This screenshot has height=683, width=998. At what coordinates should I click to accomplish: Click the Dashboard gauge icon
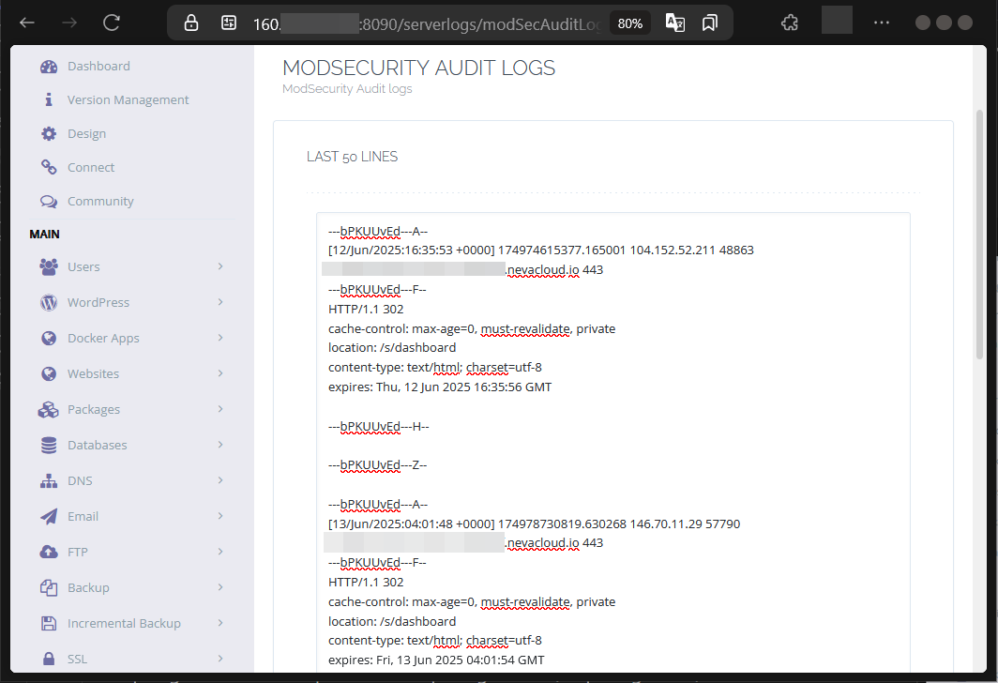click(49, 67)
